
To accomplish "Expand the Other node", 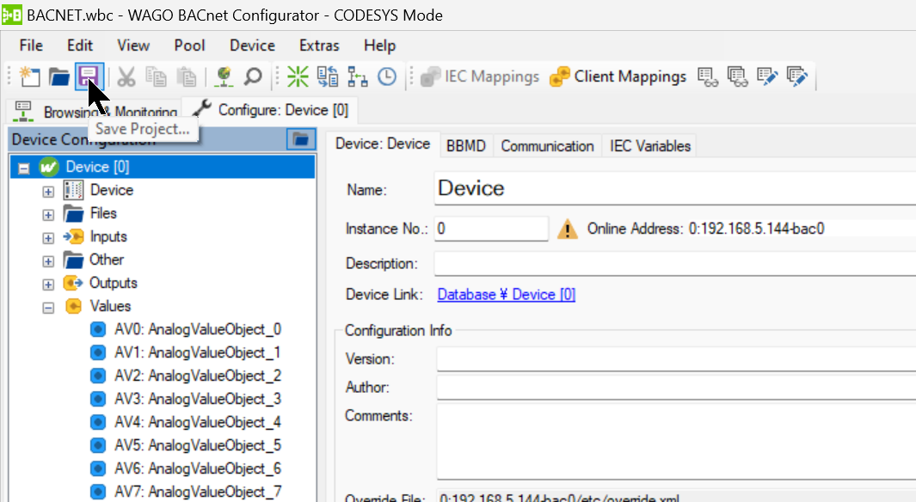I will click(x=48, y=261).
